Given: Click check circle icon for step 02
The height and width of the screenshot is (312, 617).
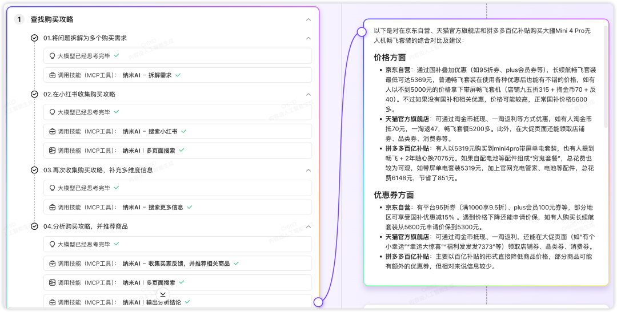Looking at the screenshot, I should click(x=35, y=94).
